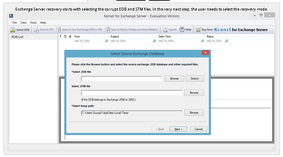The height and width of the screenshot is (157, 283).
Task: Click Cancel in the dialog
Action: coord(199,129)
